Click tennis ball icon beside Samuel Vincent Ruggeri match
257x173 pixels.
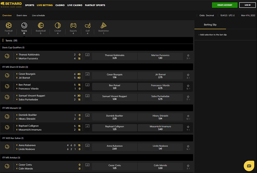tap(7, 97)
